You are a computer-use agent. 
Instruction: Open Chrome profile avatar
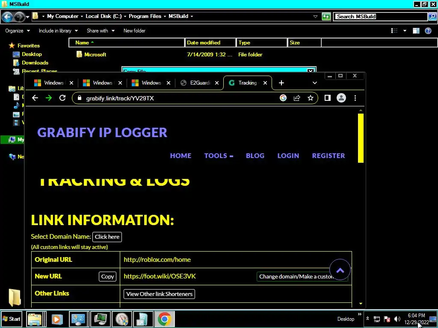point(341,98)
